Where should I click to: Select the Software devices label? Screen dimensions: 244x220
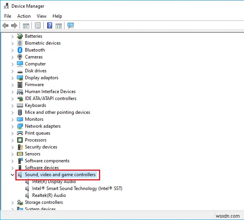click(42, 168)
